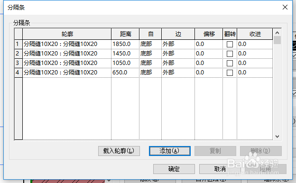Select the offset 0.0 cell in row 2
The width and height of the screenshot is (296, 183).
coord(209,54)
